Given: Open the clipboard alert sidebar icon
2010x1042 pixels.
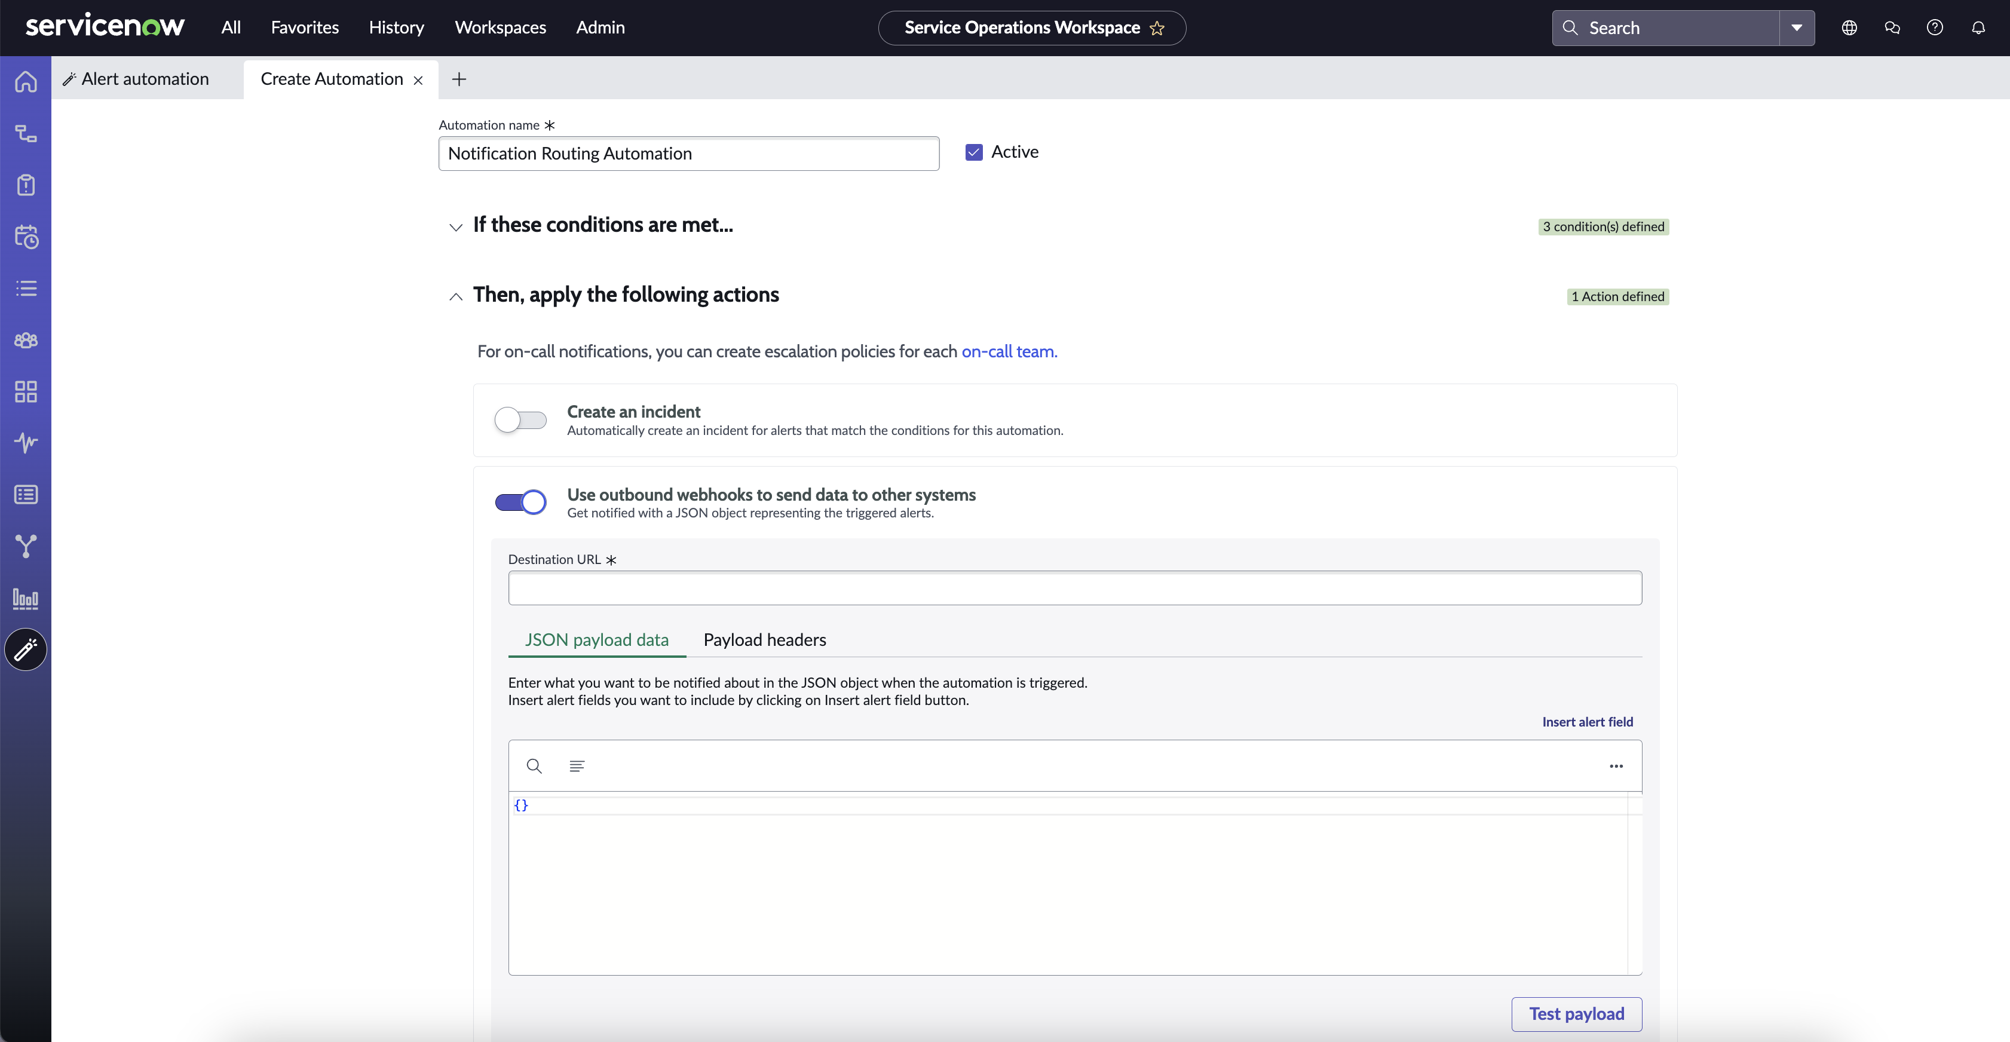Looking at the screenshot, I should pyautogui.click(x=26, y=185).
